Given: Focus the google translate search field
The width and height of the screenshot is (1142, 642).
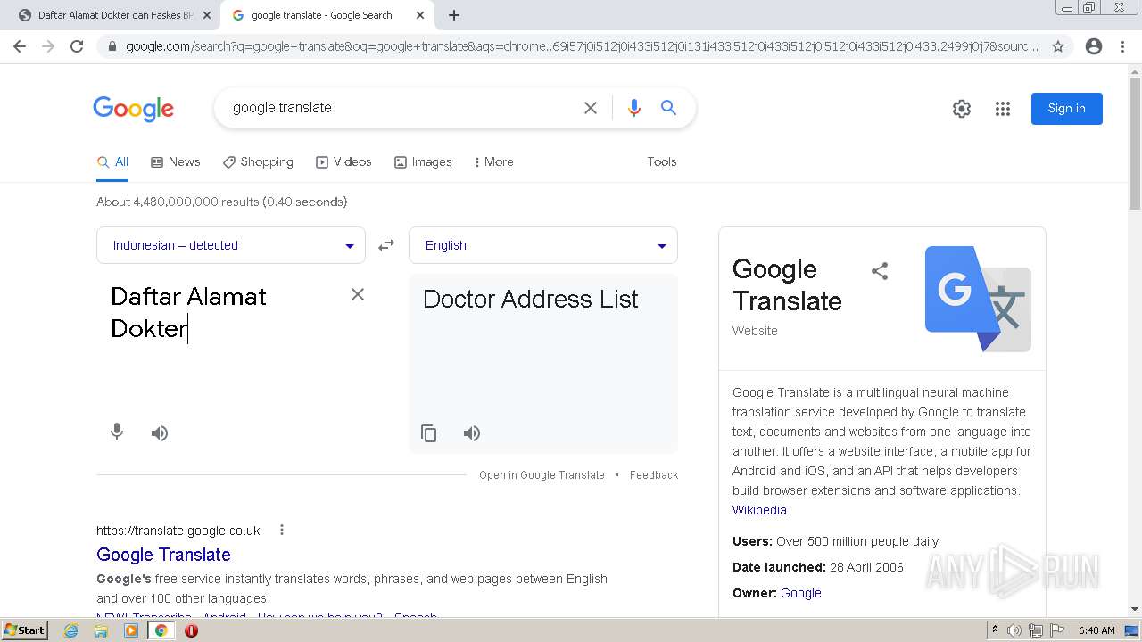Looking at the screenshot, I should tap(401, 108).
